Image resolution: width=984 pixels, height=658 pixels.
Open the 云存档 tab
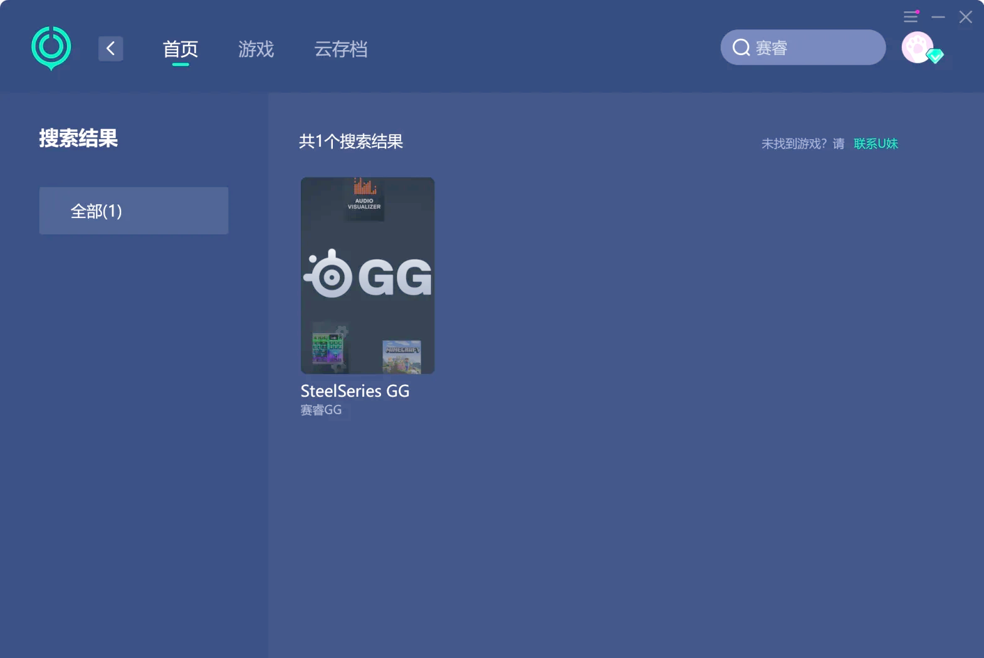point(341,49)
